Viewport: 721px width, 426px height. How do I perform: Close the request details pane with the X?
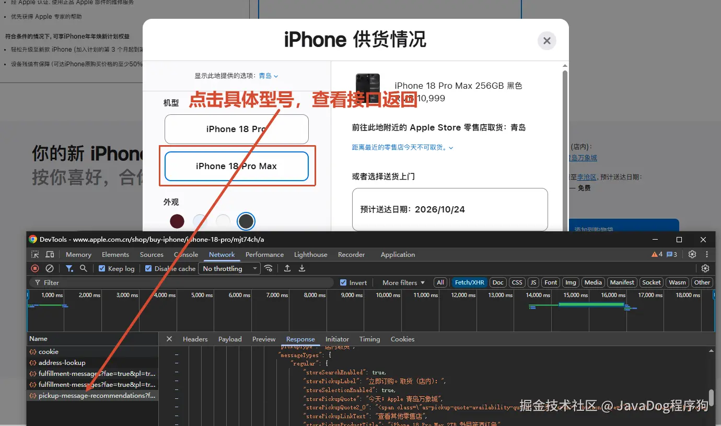tap(169, 339)
